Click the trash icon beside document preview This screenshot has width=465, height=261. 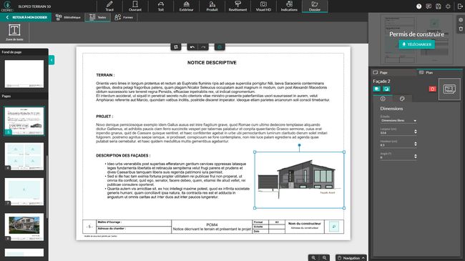(461, 29)
